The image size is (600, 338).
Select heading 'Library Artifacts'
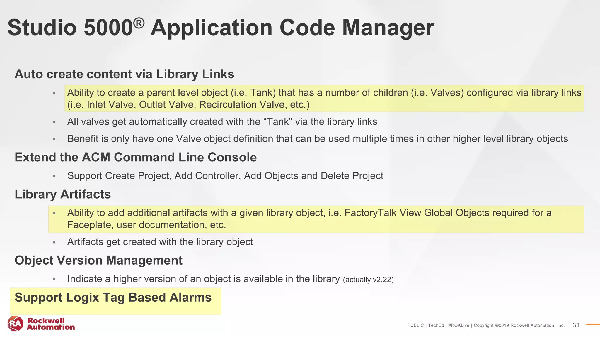coord(63,194)
